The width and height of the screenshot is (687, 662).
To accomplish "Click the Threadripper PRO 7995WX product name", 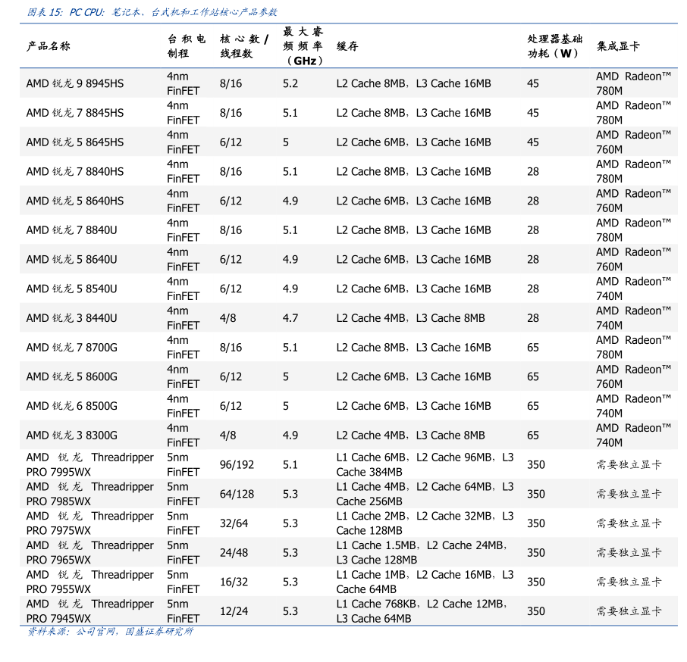I will click(x=89, y=464).
